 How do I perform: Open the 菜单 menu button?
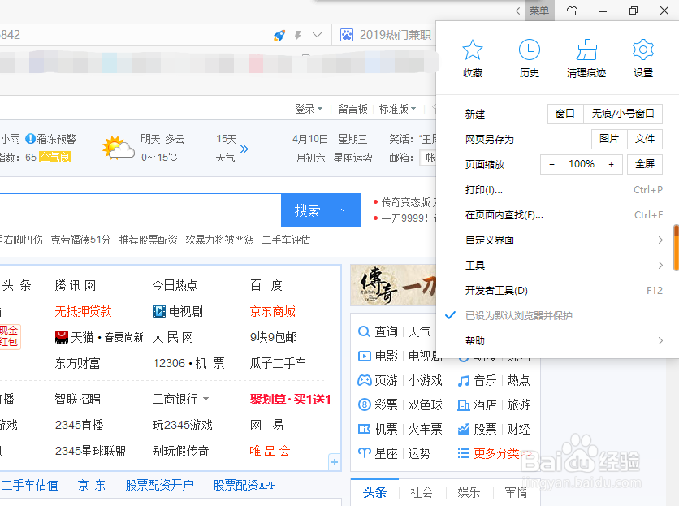point(539,11)
